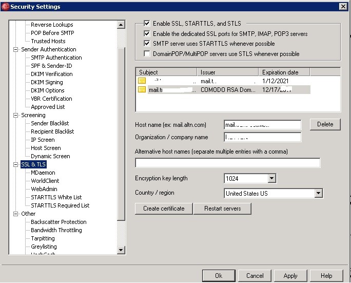
Task: Collapse the SSL & TLS tree node
Action: 16,165
